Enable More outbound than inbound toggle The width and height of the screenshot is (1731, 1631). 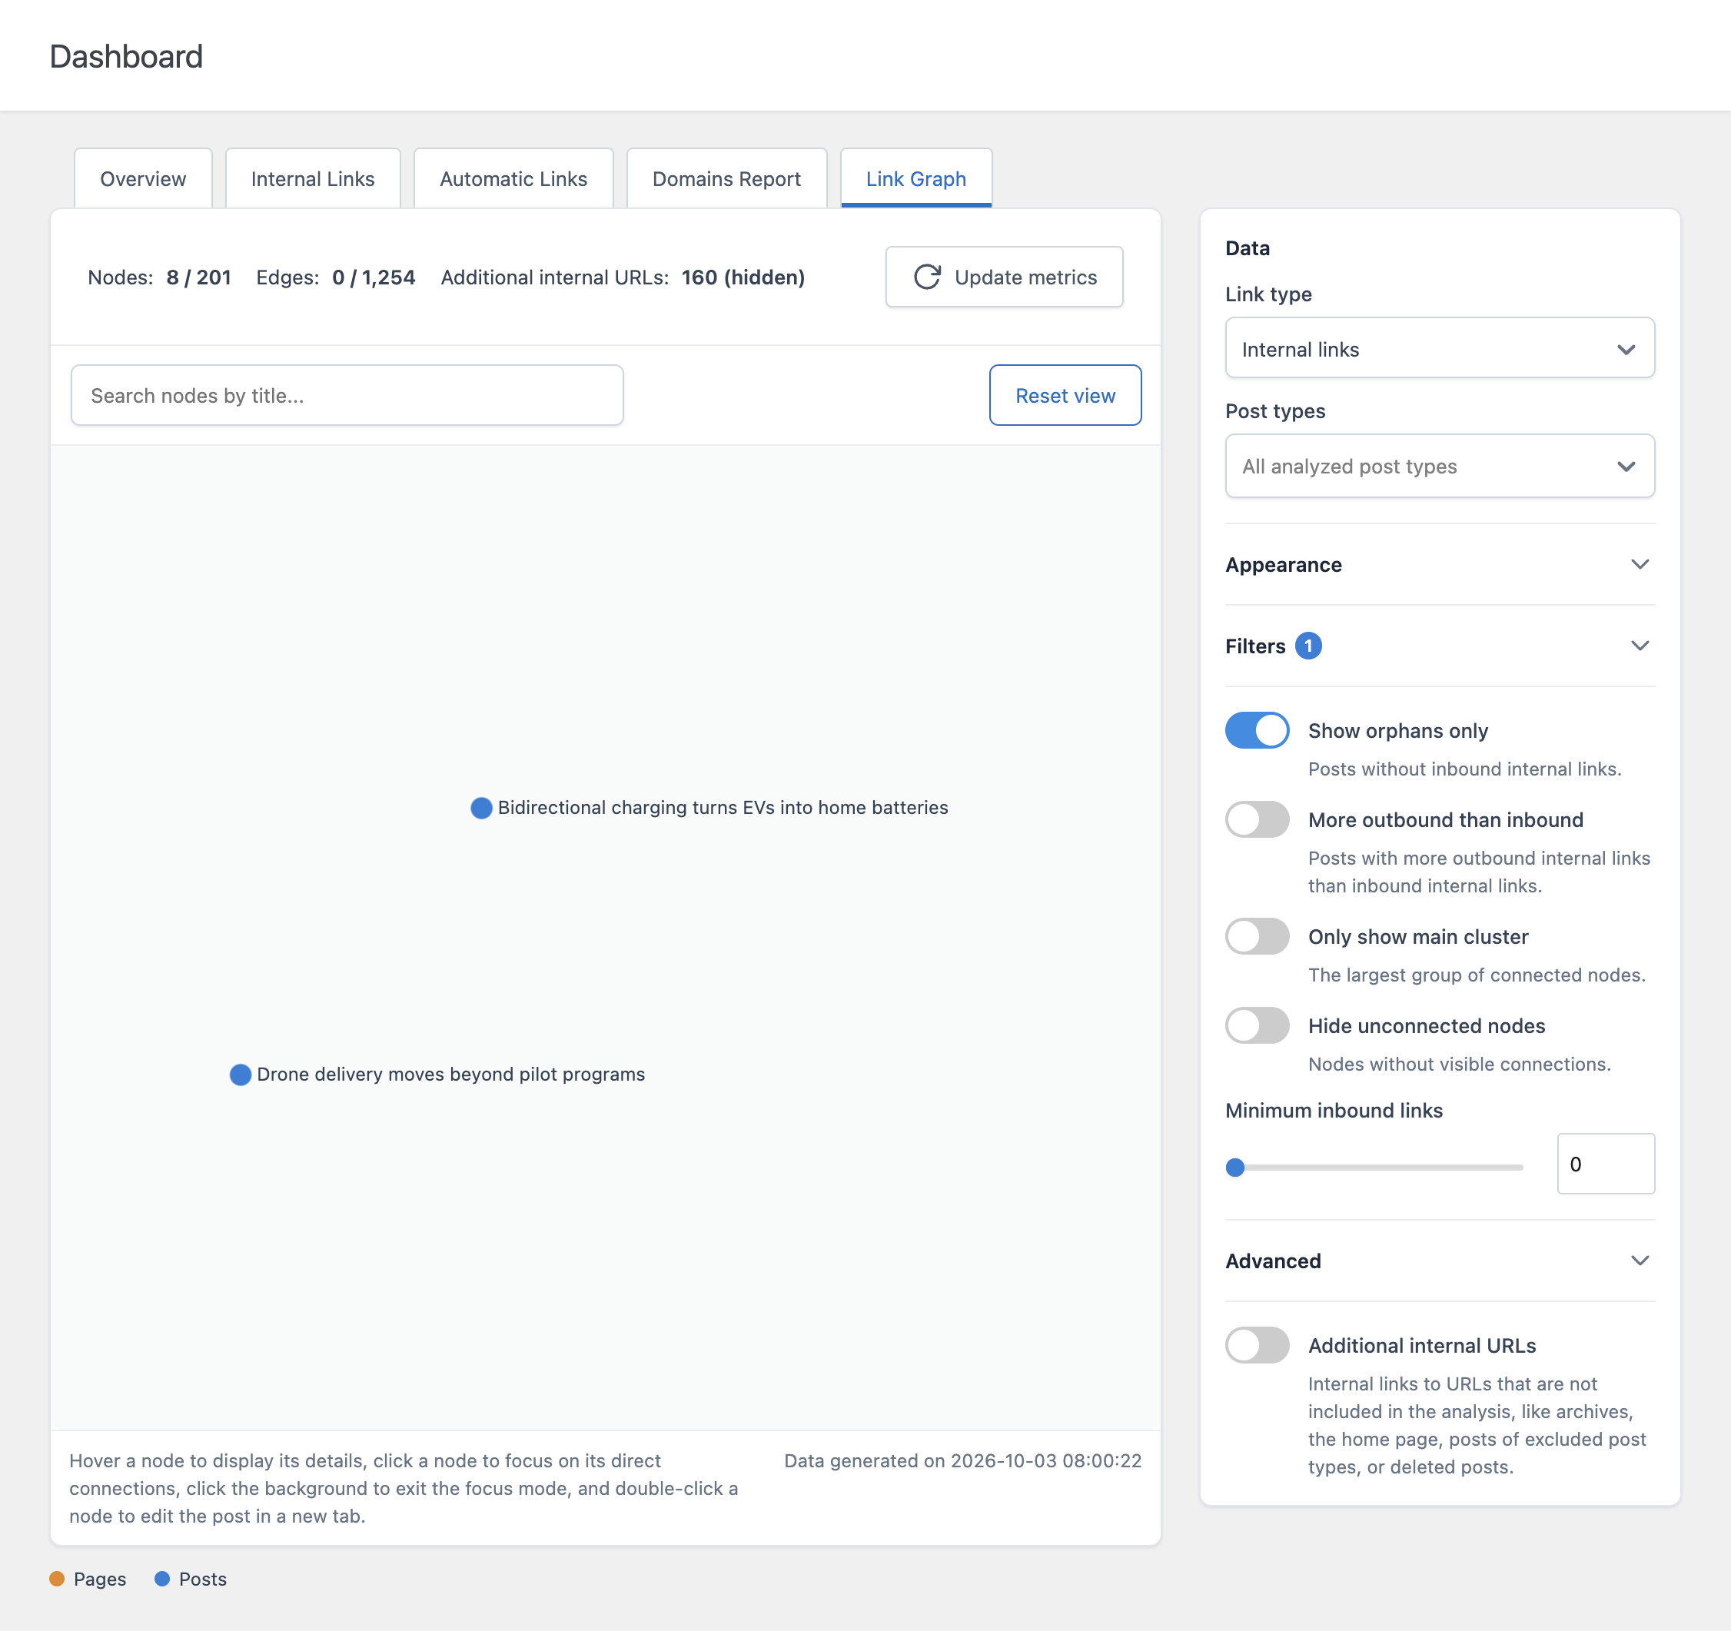pos(1257,819)
